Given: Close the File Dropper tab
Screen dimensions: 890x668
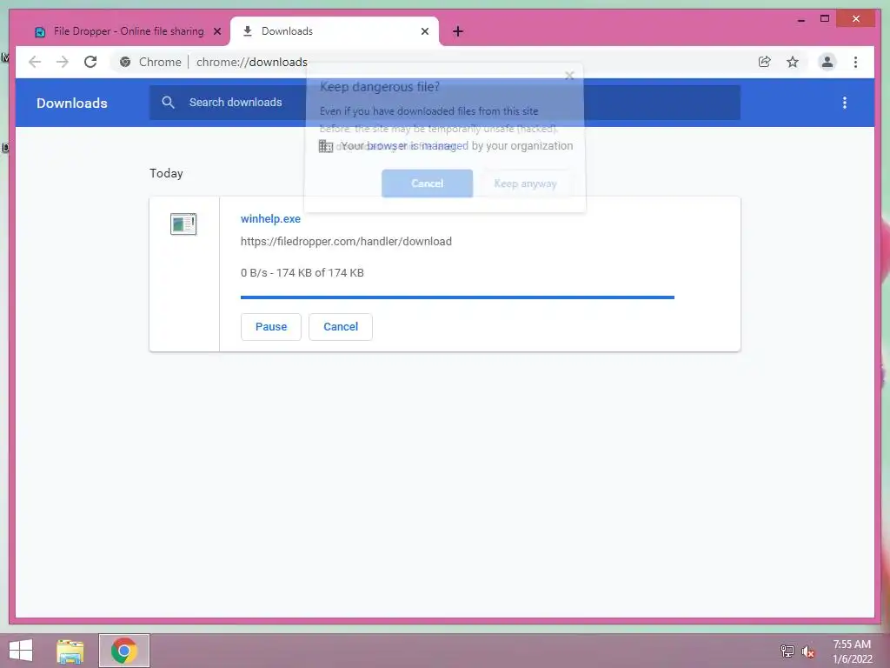Looking at the screenshot, I should pos(216,32).
